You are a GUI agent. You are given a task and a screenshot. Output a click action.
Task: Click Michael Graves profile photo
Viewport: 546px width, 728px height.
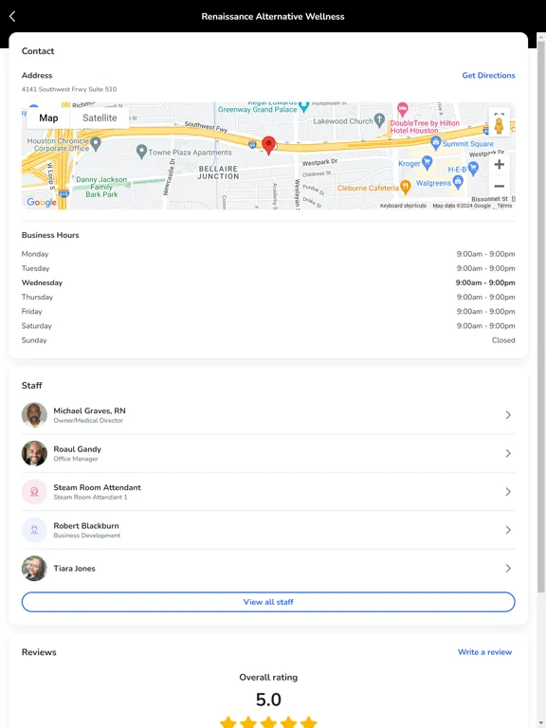[x=34, y=414]
